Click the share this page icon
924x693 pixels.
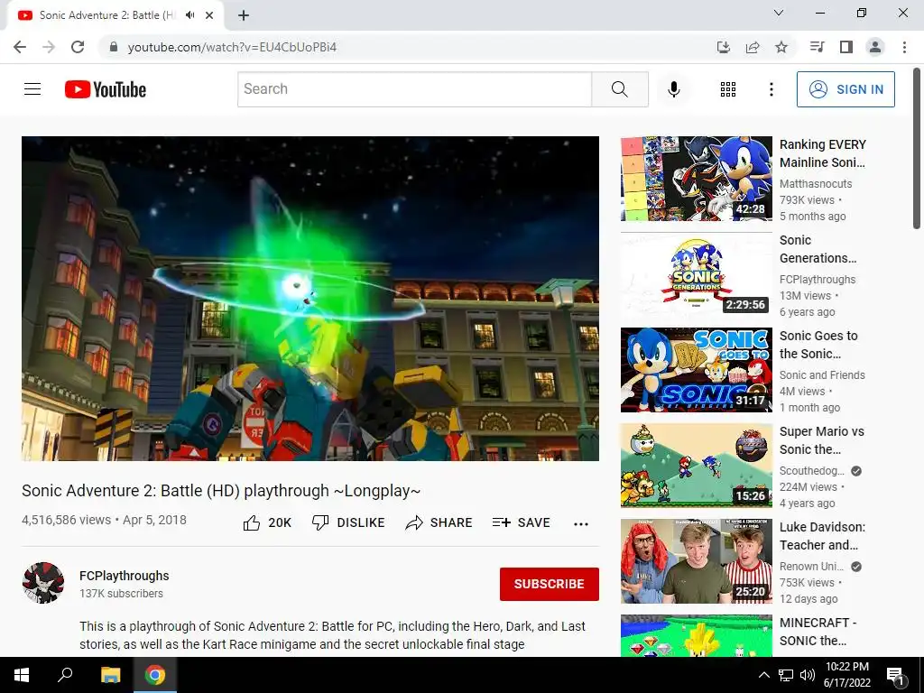coord(753,47)
